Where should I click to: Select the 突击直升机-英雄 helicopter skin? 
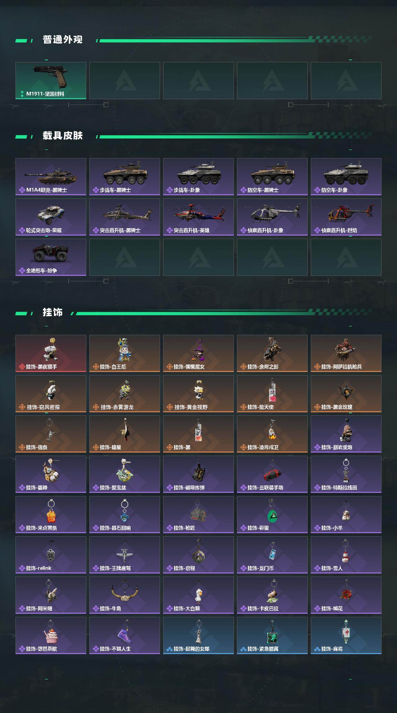(198, 217)
